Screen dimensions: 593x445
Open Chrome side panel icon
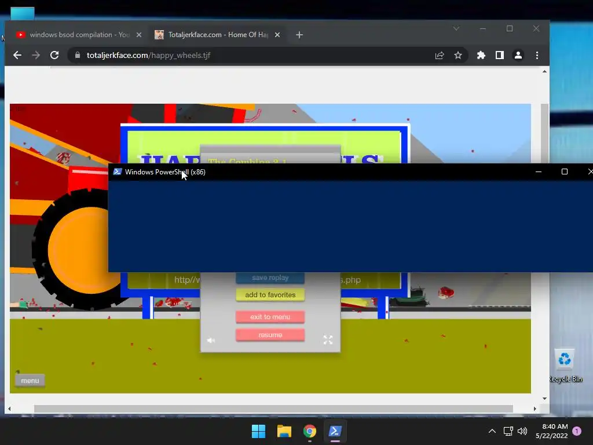pos(500,55)
